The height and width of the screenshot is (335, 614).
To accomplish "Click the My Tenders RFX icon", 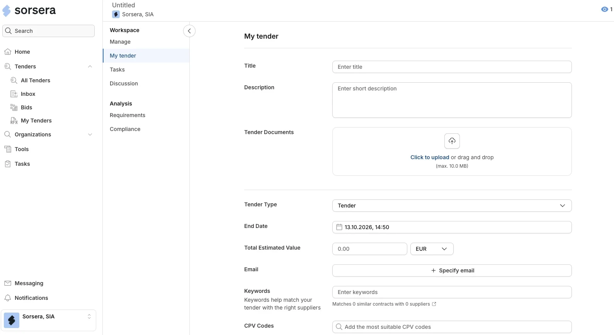I will coord(14,121).
